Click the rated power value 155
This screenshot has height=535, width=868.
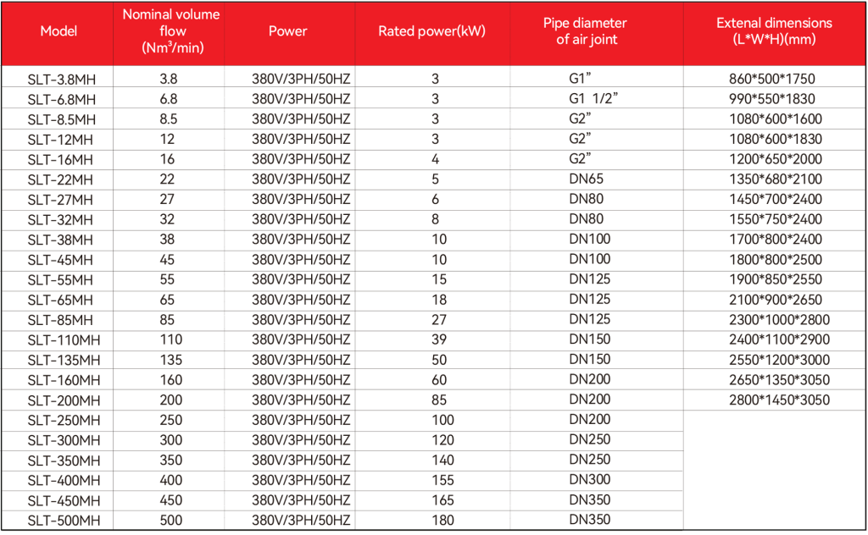pyautogui.click(x=442, y=479)
